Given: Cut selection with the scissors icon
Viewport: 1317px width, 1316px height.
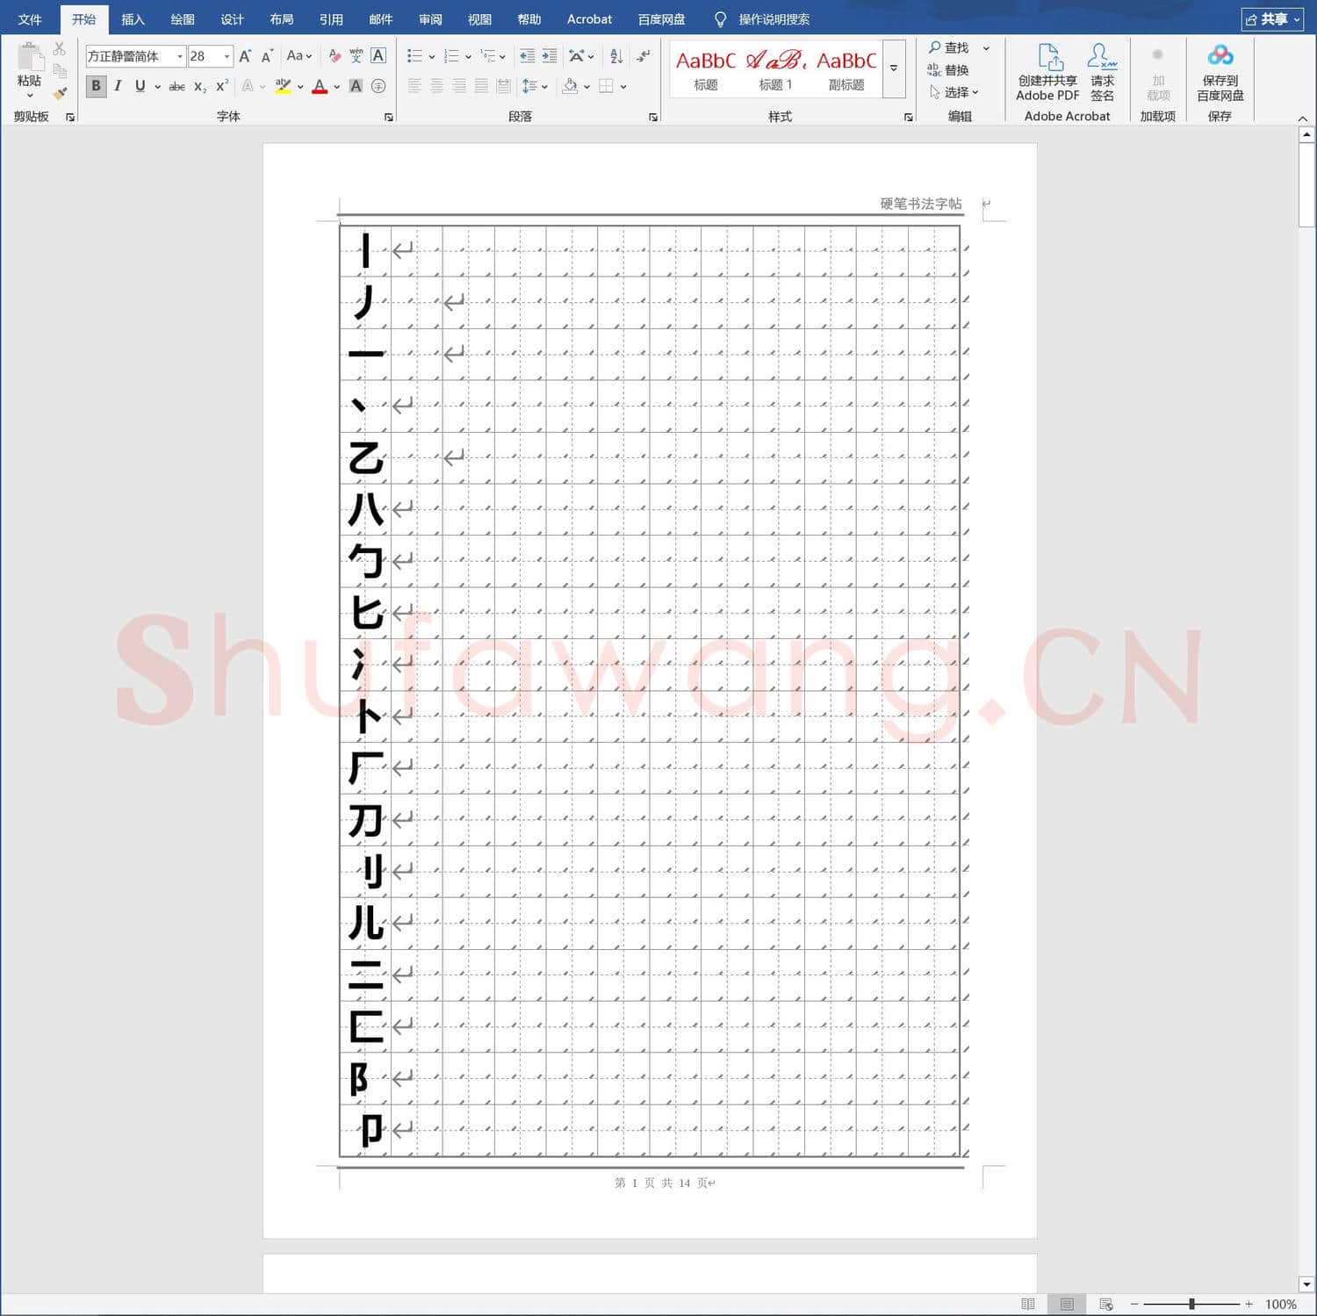Looking at the screenshot, I should pyautogui.click(x=60, y=48).
